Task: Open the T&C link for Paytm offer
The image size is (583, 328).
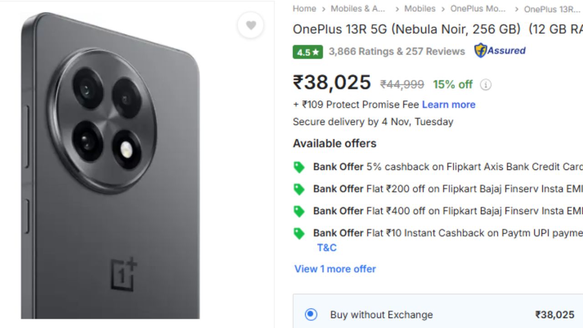Action: (327, 247)
